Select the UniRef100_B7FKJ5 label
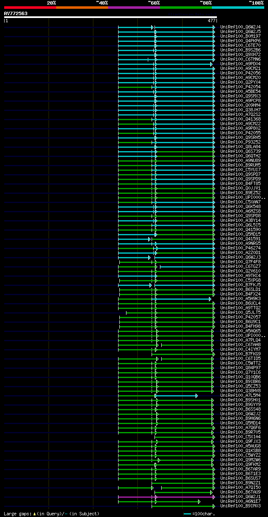Image resolution: width=268 pixels, height=517 pixels. pyautogui.click(x=240, y=285)
